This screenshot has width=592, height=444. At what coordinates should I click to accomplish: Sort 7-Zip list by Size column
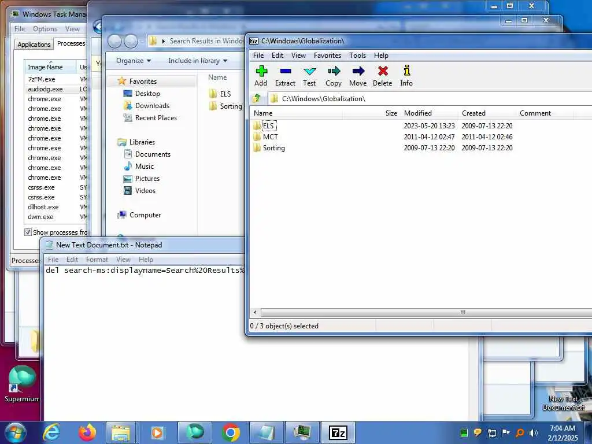pyautogui.click(x=372, y=113)
